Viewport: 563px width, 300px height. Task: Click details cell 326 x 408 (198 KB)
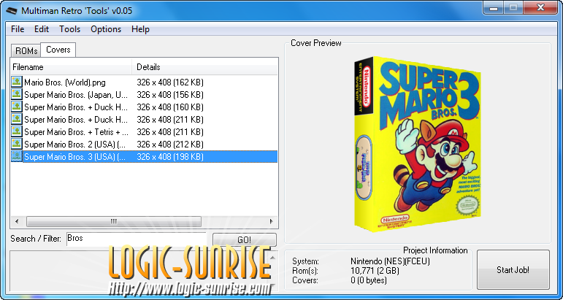click(170, 157)
